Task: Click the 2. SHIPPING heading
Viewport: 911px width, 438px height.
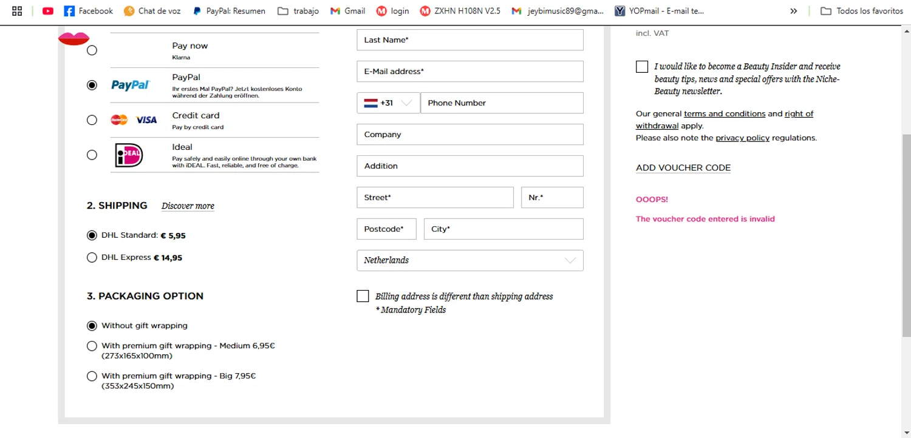Action: pos(117,206)
